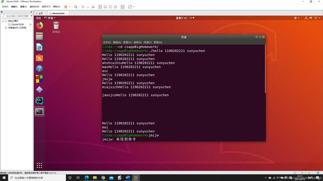Click the Task View taskbar button
The width and height of the screenshot is (323, 181).
point(78,178)
